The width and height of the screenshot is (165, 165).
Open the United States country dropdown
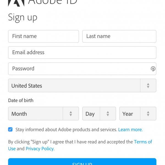[x=74, y=86]
